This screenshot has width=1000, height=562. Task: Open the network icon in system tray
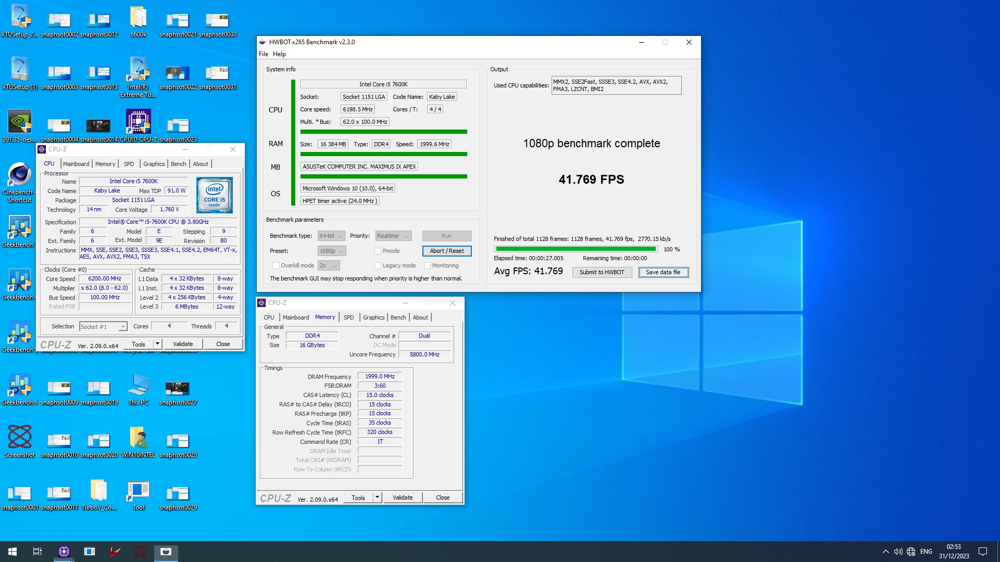(911, 552)
